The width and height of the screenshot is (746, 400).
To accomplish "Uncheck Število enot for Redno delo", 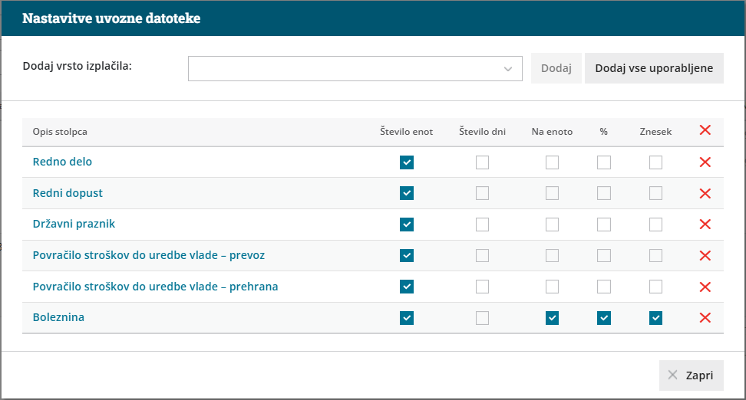I will pos(407,162).
